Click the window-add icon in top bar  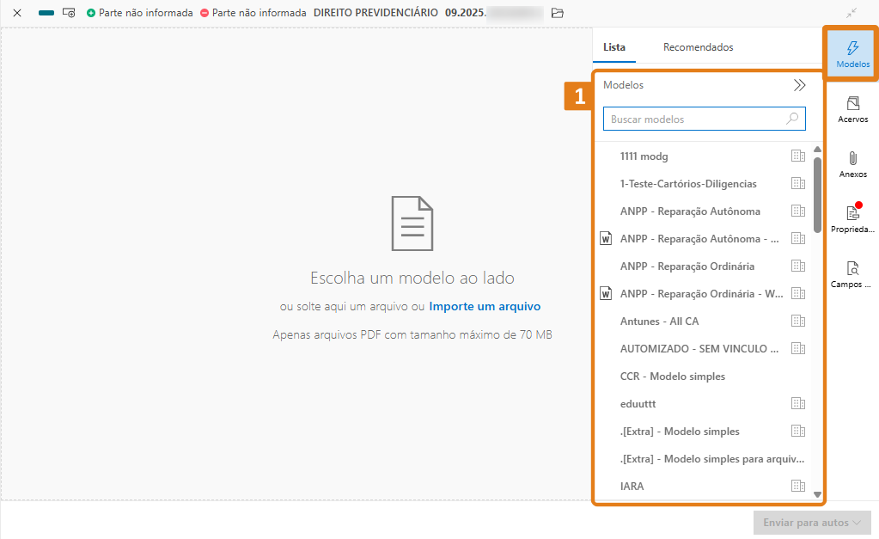point(69,13)
